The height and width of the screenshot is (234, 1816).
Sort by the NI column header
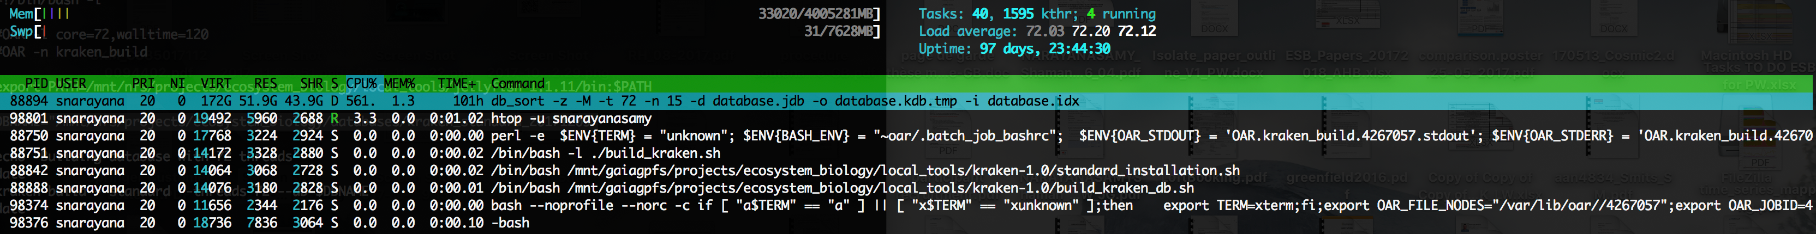point(178,84)
